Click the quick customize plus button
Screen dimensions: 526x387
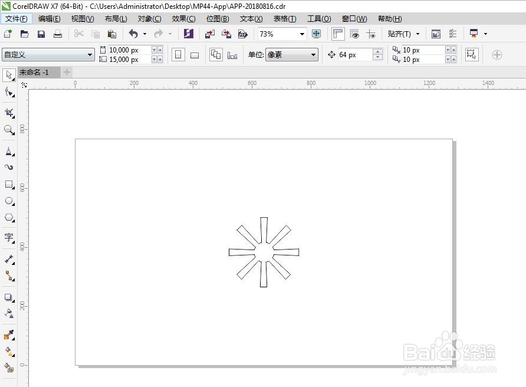[497, 55]
